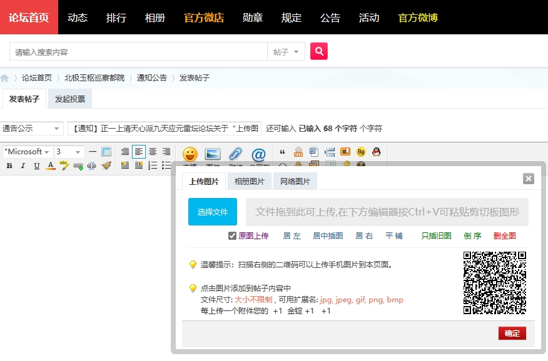Remove link with the unlink icon
548x361 pixels.
tap(91, 166)
